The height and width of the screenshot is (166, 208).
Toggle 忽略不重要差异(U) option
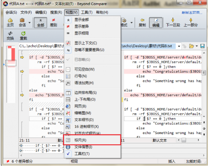pos(92,50)
